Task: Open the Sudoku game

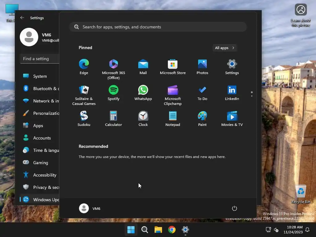Action: pos(84,119)
